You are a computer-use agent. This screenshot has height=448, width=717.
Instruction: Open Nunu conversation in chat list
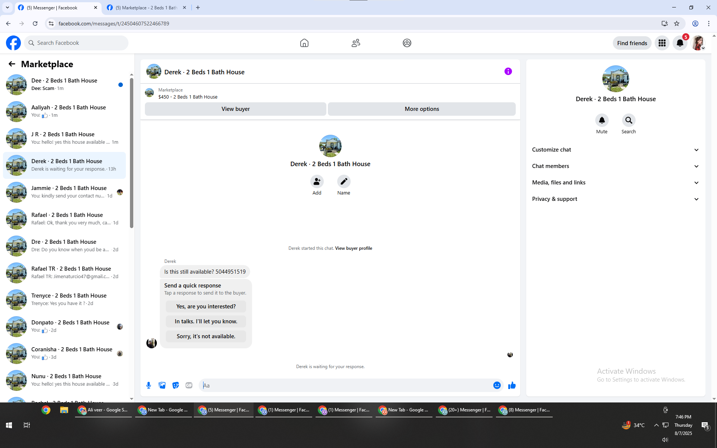(x=64, y=380)
